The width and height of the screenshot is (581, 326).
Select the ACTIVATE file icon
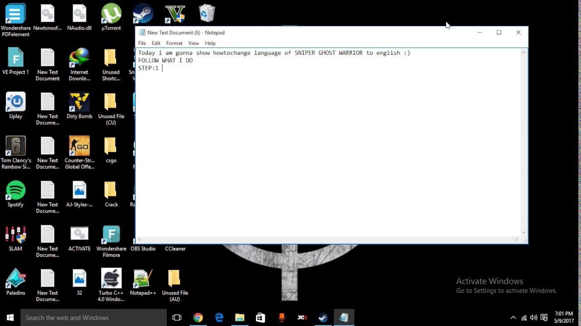pyautogui.click(x=79, y=238)
